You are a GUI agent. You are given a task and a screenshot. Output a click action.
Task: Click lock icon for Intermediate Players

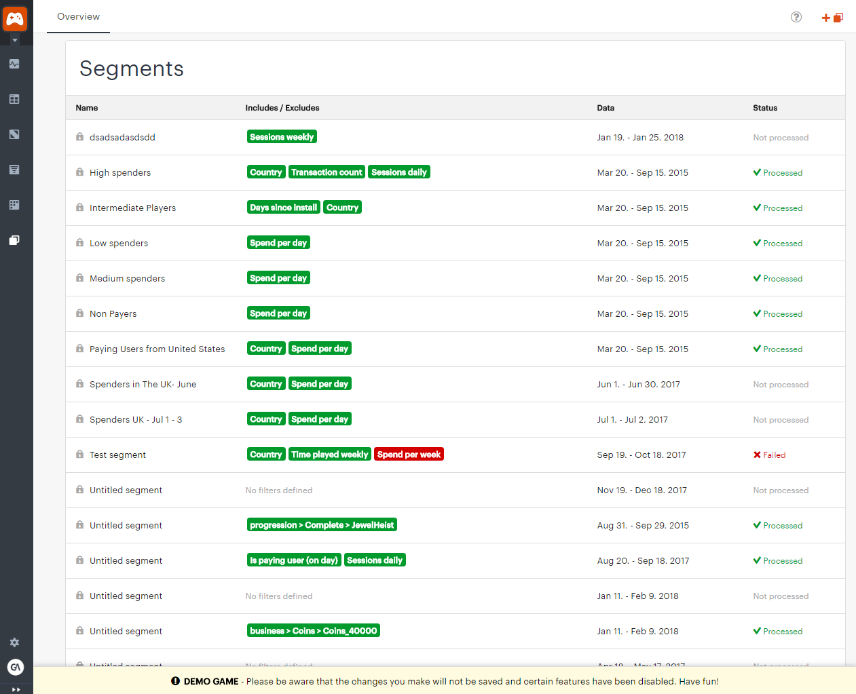click(79, 208)
